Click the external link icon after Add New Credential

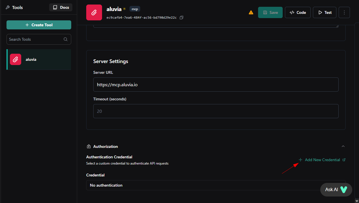pyautogui.click(x=344, y=159)
